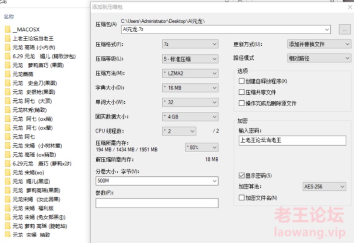Open the 加密算法 AES-256 dropdown

[x=324, y=187]
